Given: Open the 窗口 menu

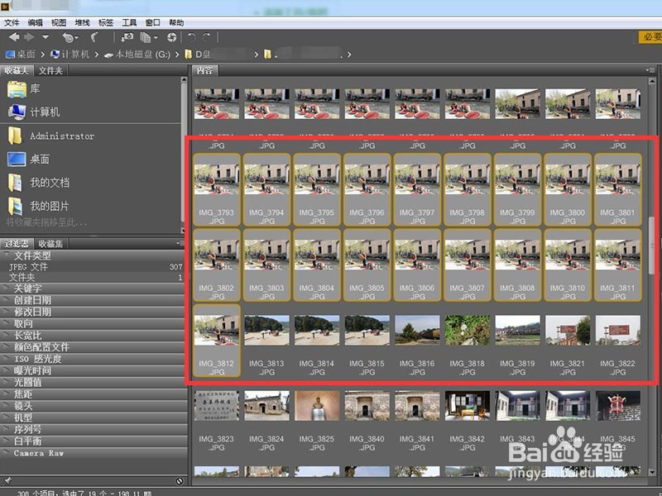Looking at the screenshot, I should [x=153, y=22].
